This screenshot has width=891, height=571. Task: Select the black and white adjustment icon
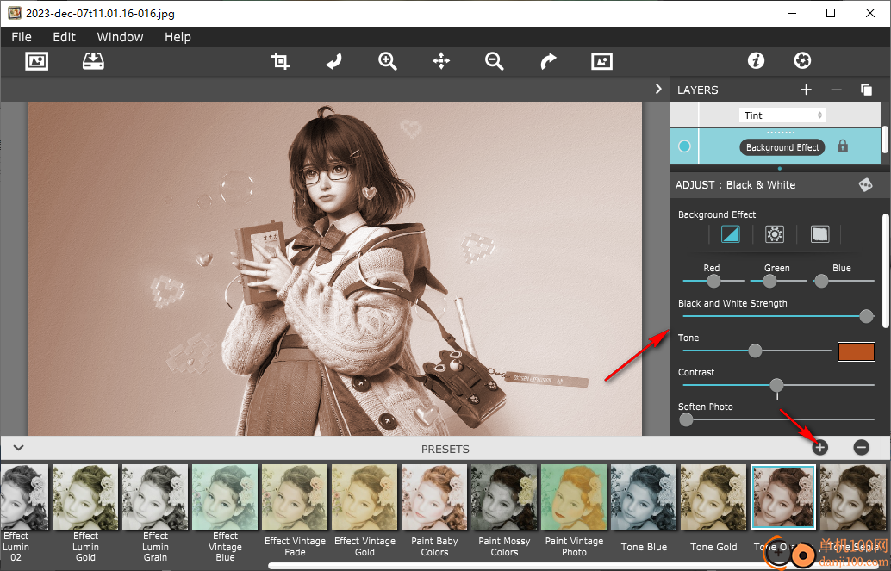[x=730, y=234]
